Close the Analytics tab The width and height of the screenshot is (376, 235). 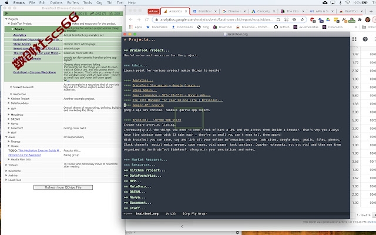point(186,11)
